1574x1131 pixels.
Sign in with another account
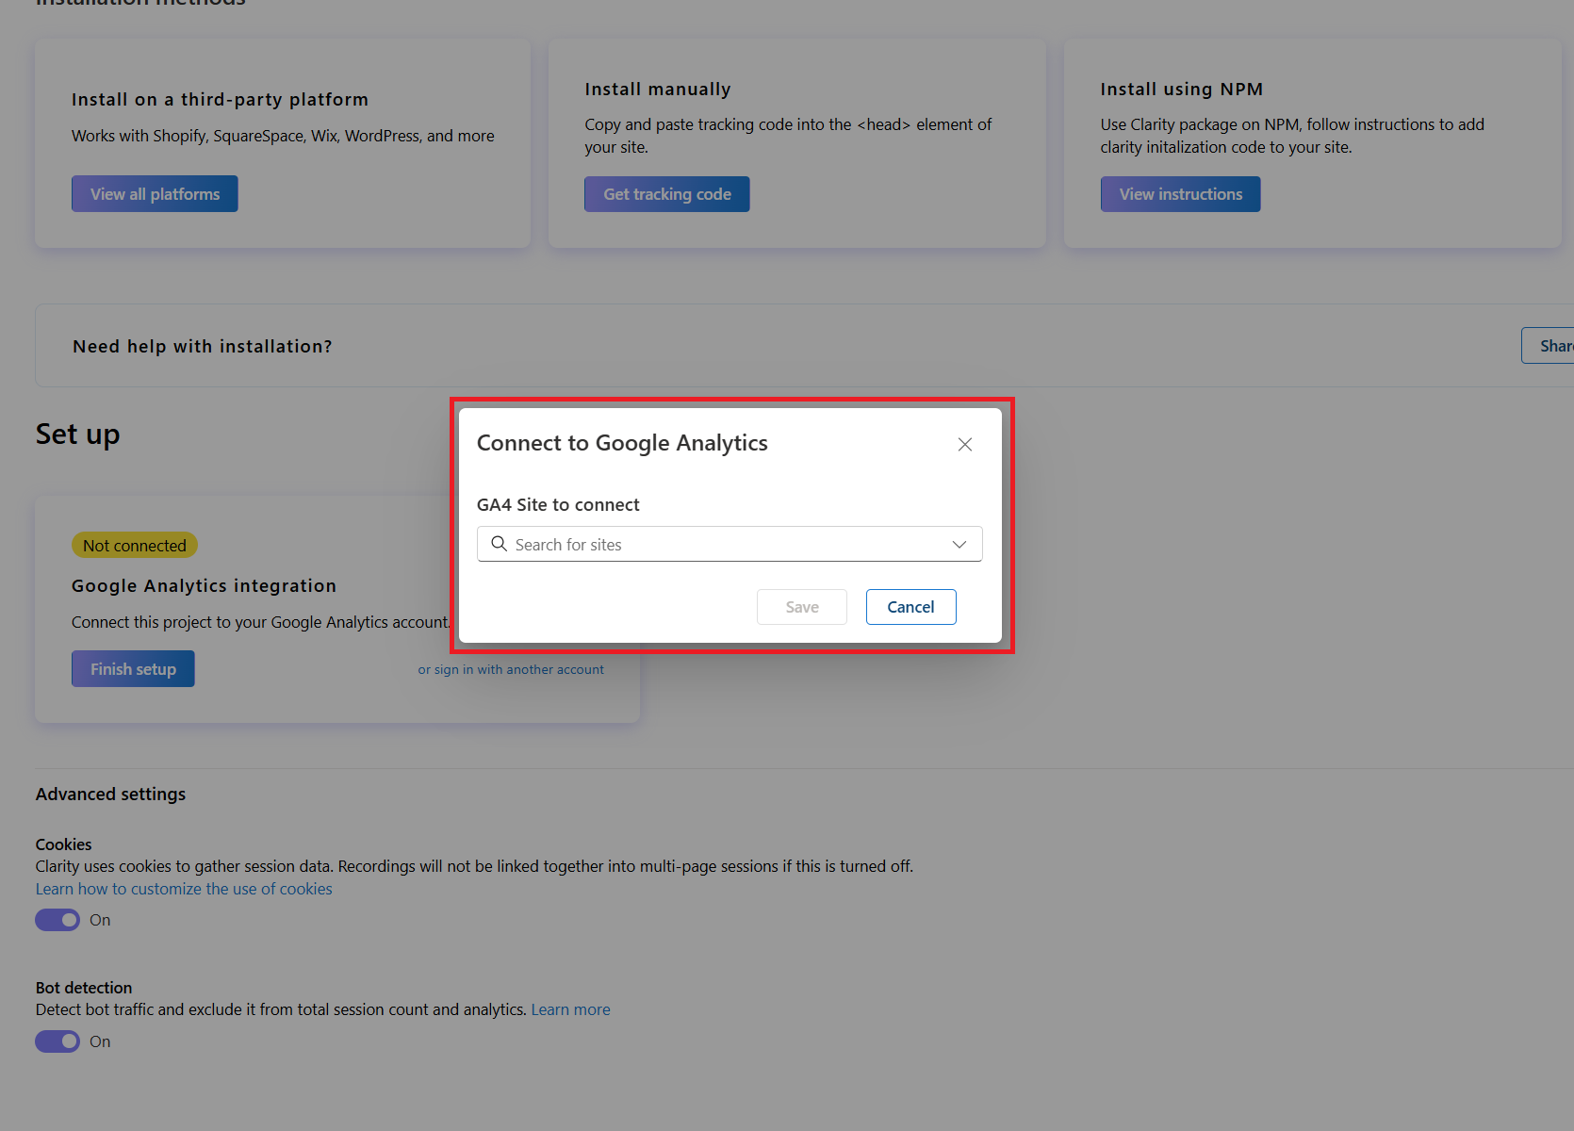(511, 669)
